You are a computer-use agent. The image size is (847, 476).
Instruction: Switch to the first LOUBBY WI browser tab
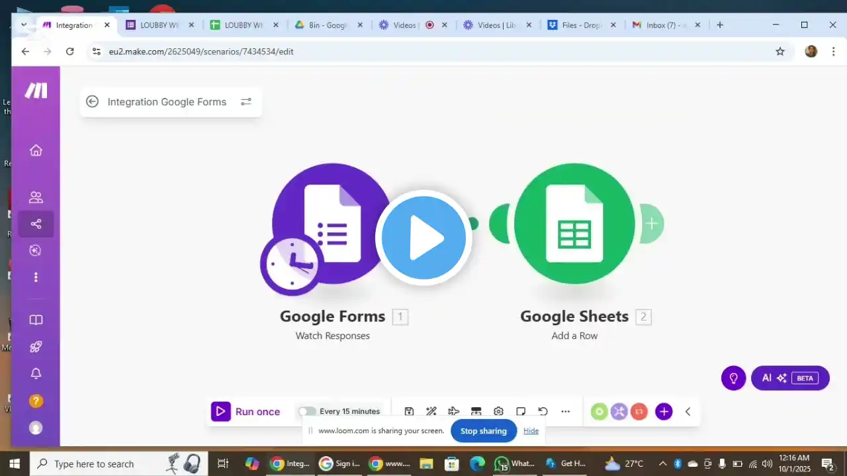point(161,25)
